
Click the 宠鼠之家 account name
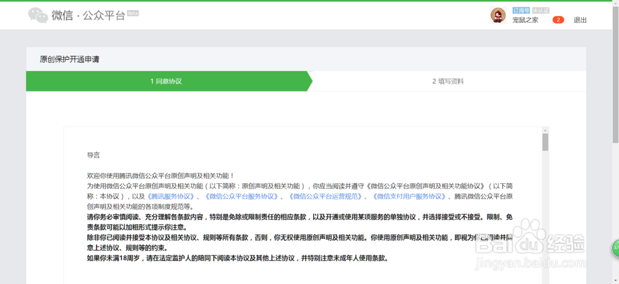click(525, 20)
